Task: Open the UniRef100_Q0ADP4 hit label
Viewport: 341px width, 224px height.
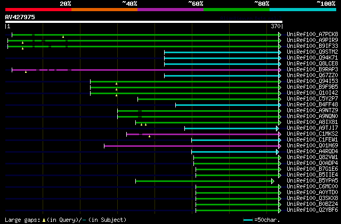Action: coord(312,163)
